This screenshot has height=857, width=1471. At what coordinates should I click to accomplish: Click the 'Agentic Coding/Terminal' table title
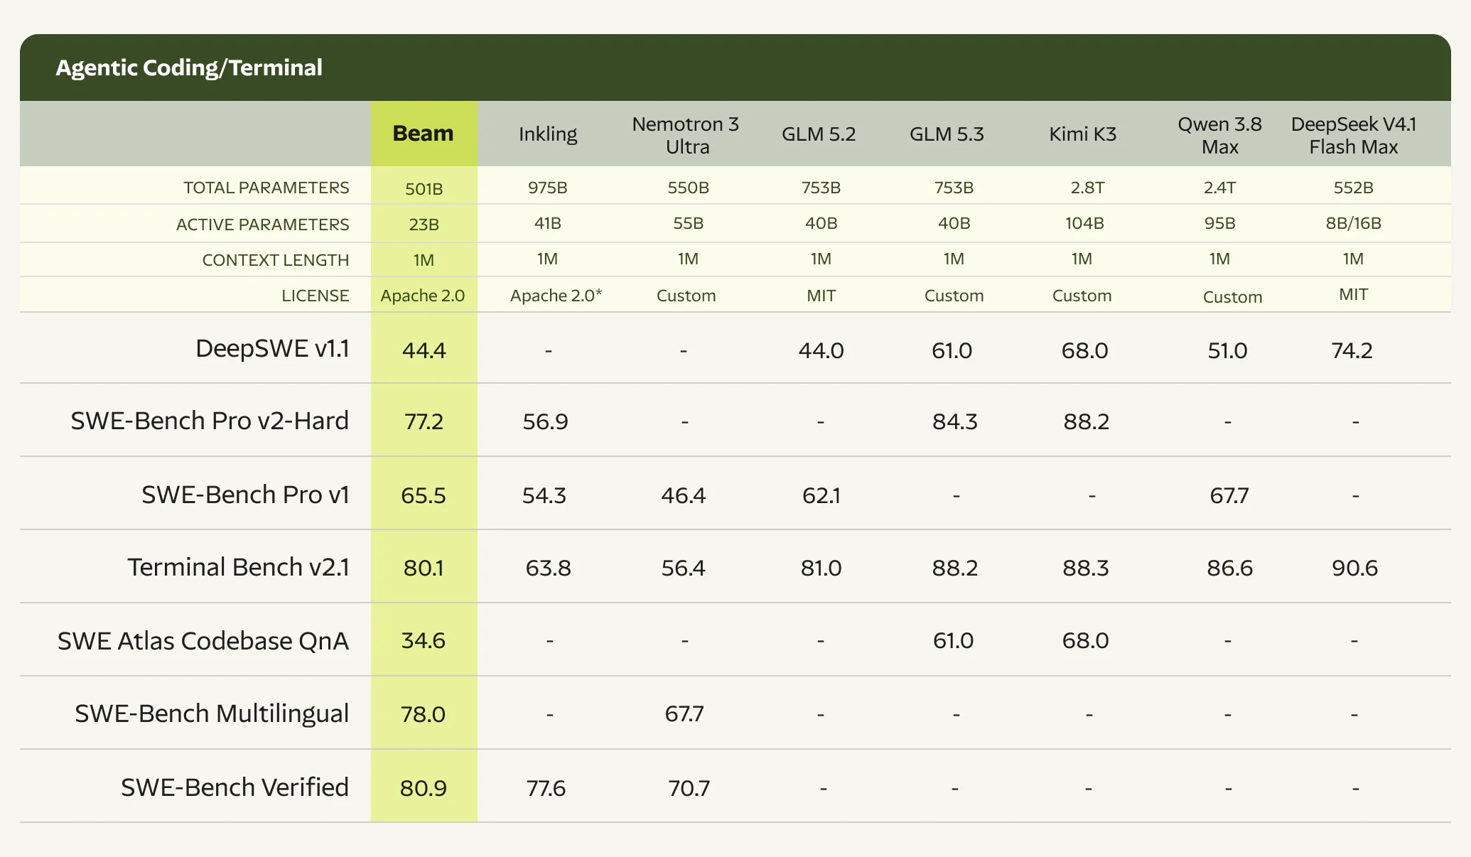(x=189, y=68)
